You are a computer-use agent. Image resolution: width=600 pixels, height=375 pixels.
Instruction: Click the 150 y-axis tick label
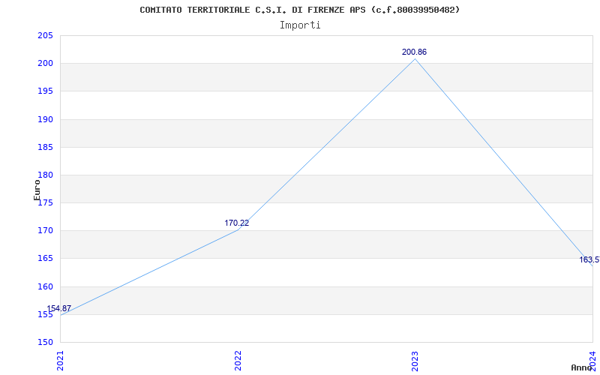point(45,342)
